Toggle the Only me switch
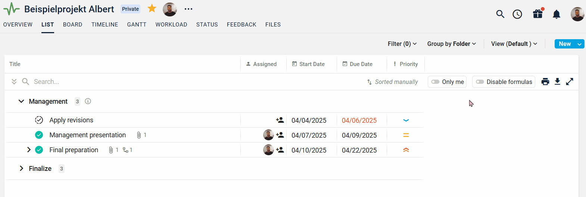 click(436, 82)
